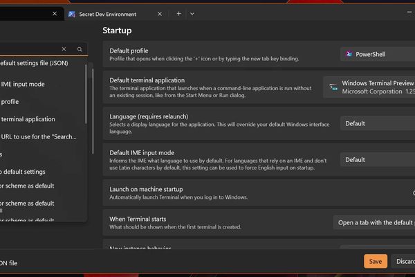Open the Default IME input mode dropdown
This screenshot has height=277, width=415.
coord(378,160)
